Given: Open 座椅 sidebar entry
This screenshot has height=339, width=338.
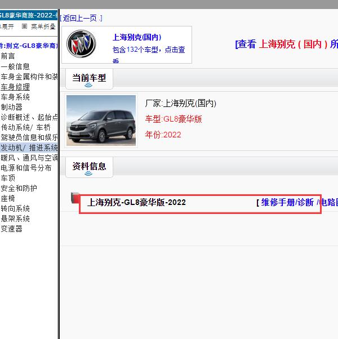Looking at the screenshot, I should click(8, 198).
